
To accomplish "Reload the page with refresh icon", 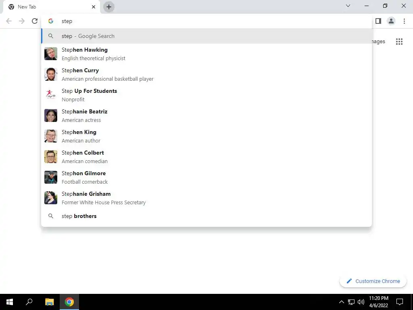I will (x=35, y=21).
